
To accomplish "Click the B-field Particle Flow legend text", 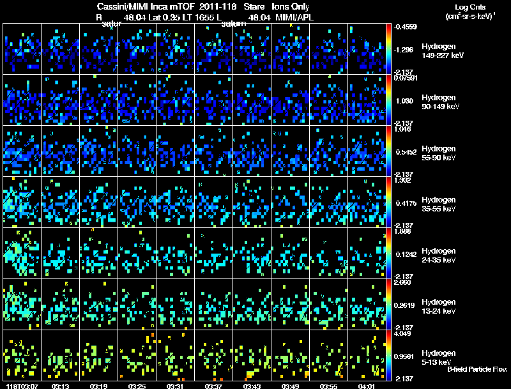I will coord(477,369).
